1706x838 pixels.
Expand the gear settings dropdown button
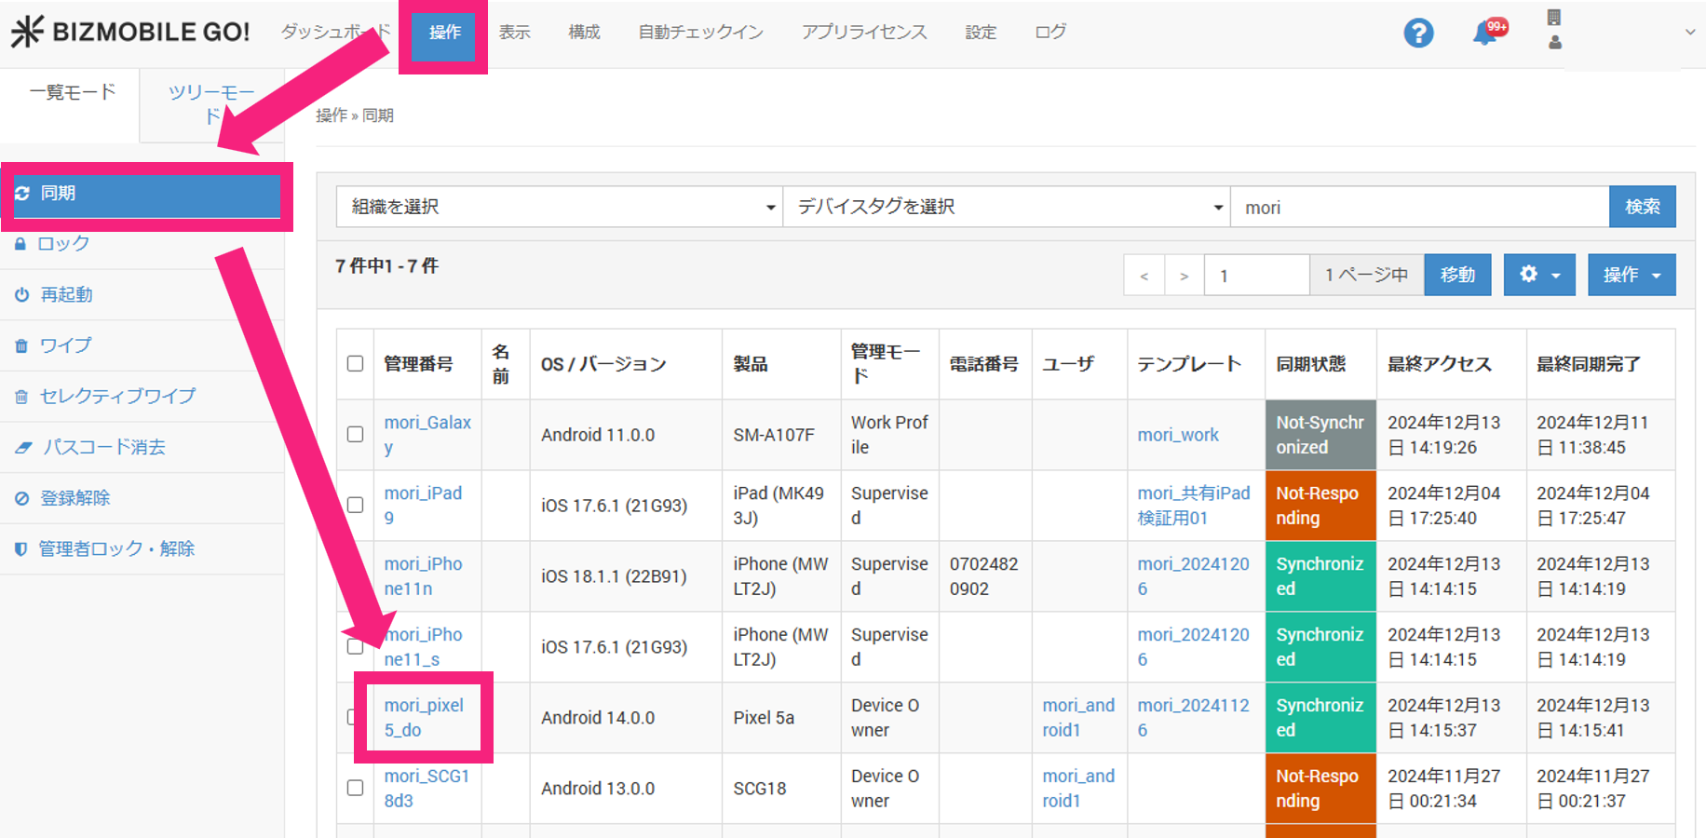[1538, 275]
